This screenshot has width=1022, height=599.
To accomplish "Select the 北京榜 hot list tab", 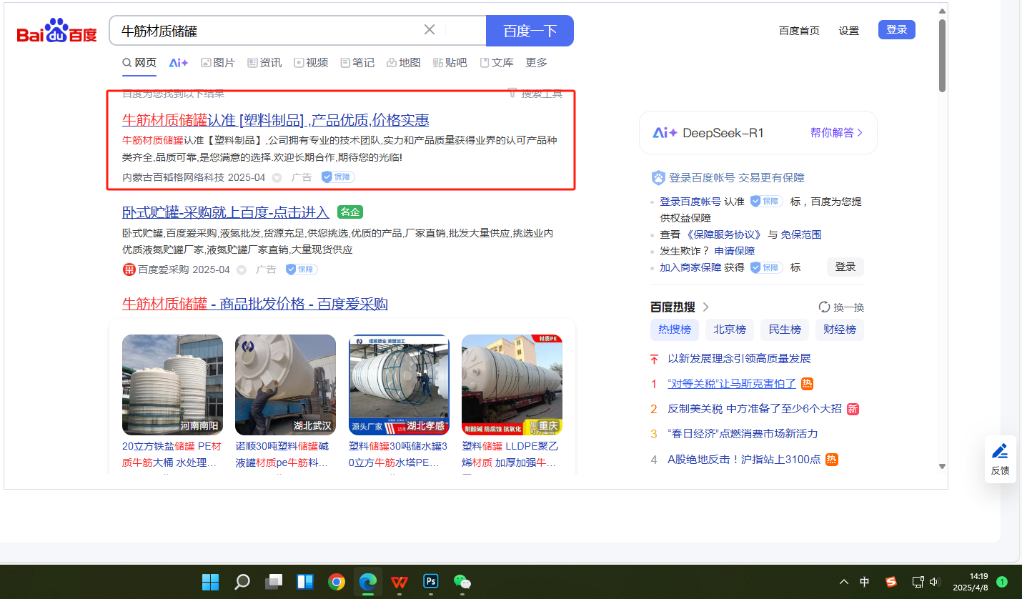I will pyautogui.click(x=730, y=330).
